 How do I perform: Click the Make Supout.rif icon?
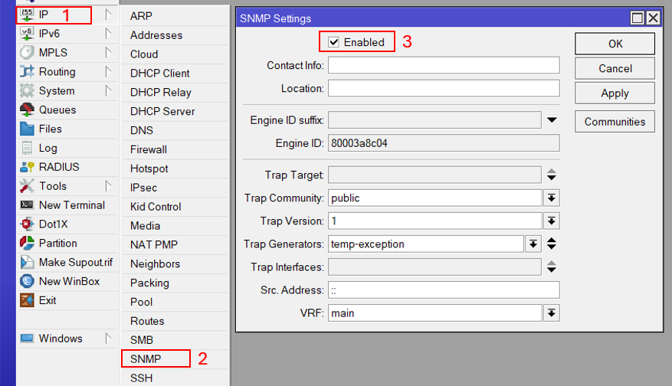[27, 263]
